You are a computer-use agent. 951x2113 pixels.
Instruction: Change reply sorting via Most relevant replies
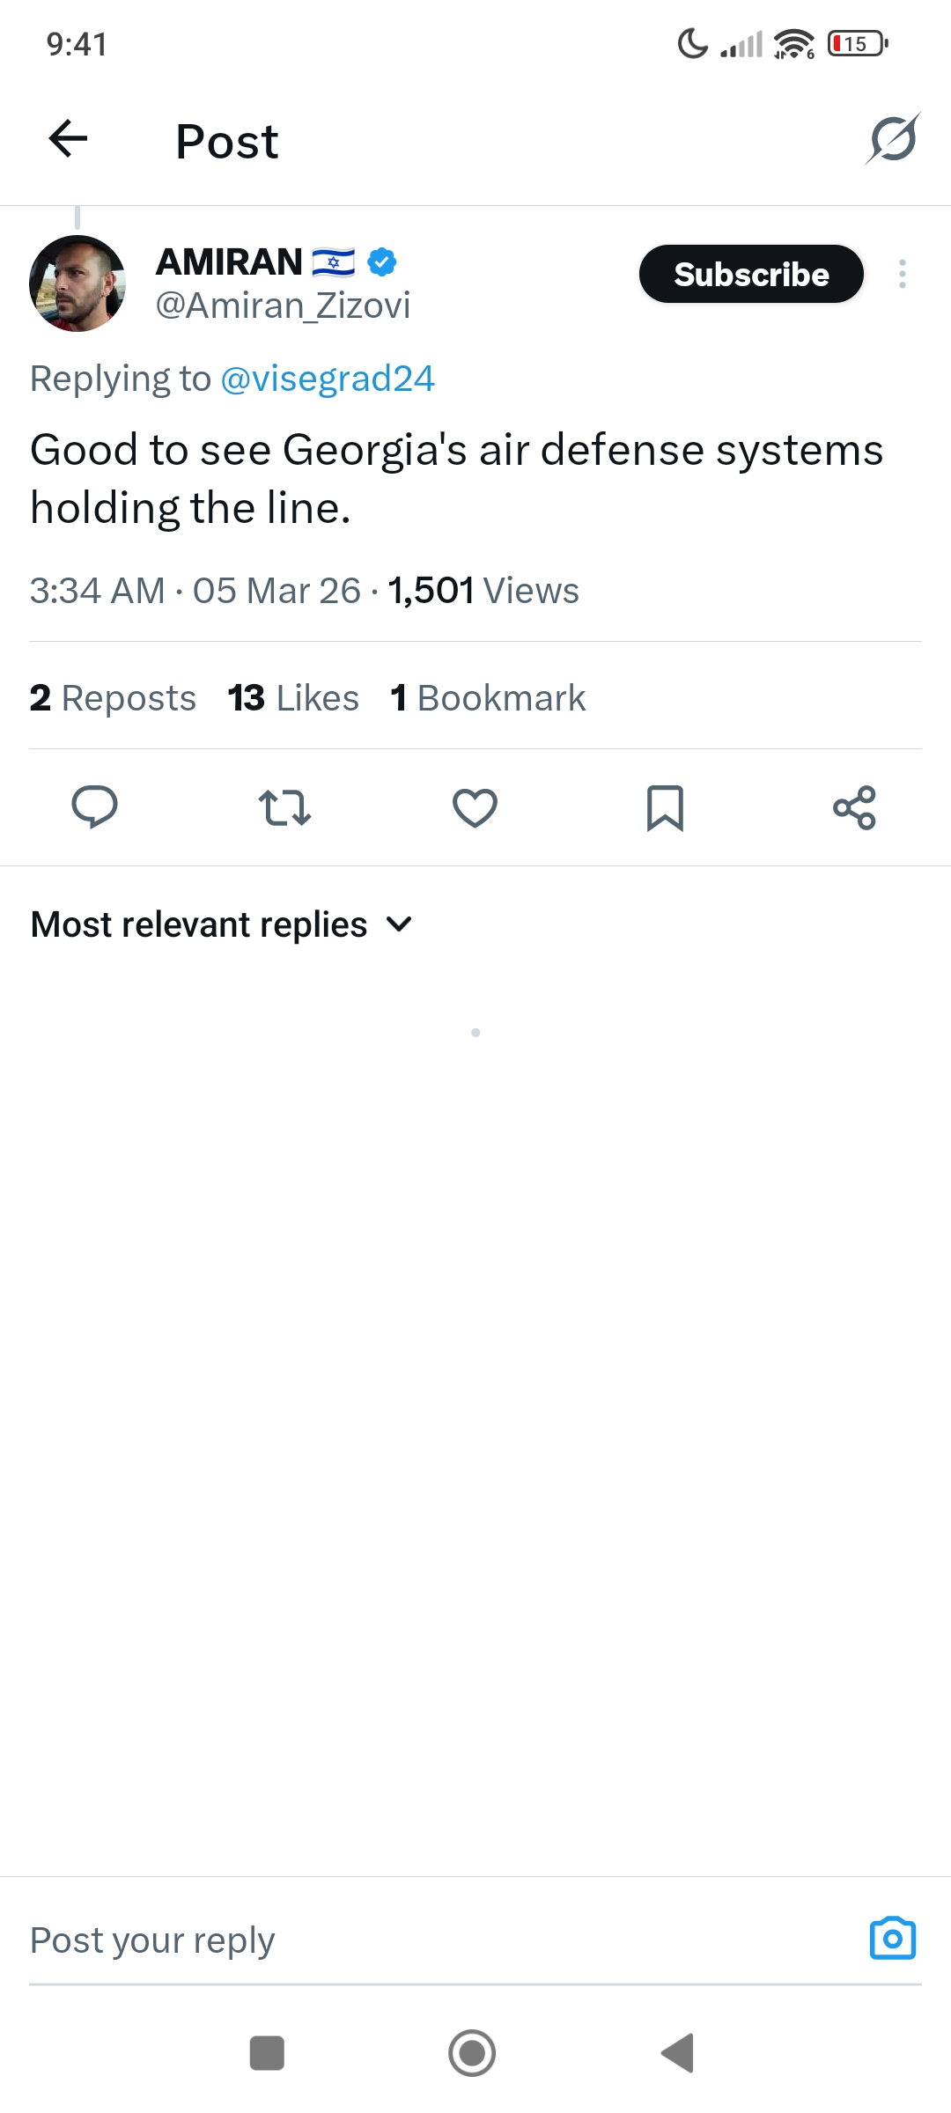(x=197, y=924)
